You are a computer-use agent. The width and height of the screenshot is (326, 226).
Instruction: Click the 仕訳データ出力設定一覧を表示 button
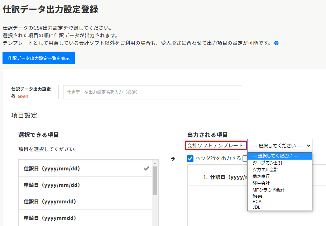(39, 58)
